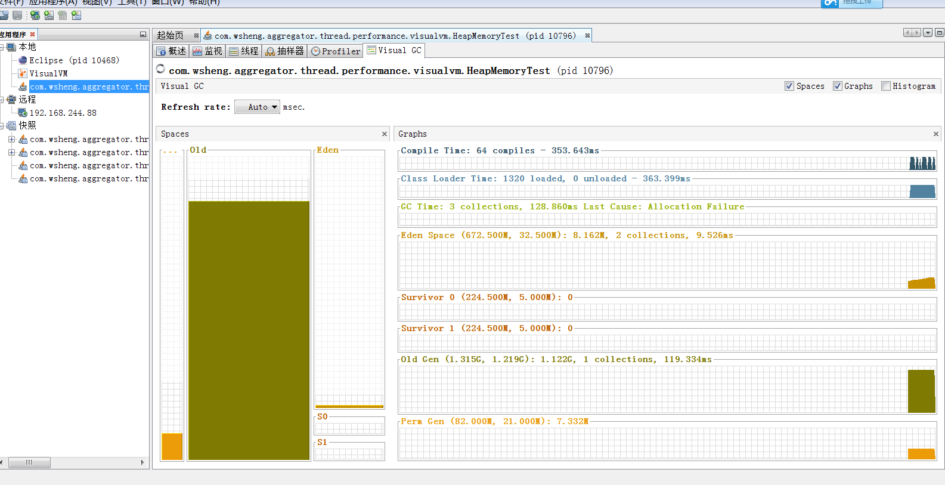945x485 pixels.
Task: Click the scroll-right arrow of left panel
Action: pos(142,462)
